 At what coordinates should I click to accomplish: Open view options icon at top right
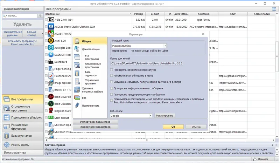point(274,9)
